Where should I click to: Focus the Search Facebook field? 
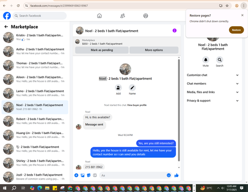click(40, 16)
